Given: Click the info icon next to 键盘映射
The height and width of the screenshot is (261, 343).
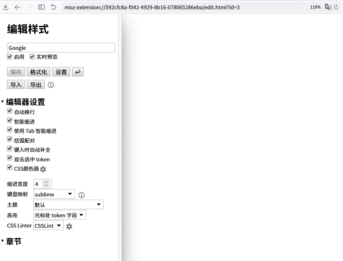Looking at the screenshot, I should (81, 195).
